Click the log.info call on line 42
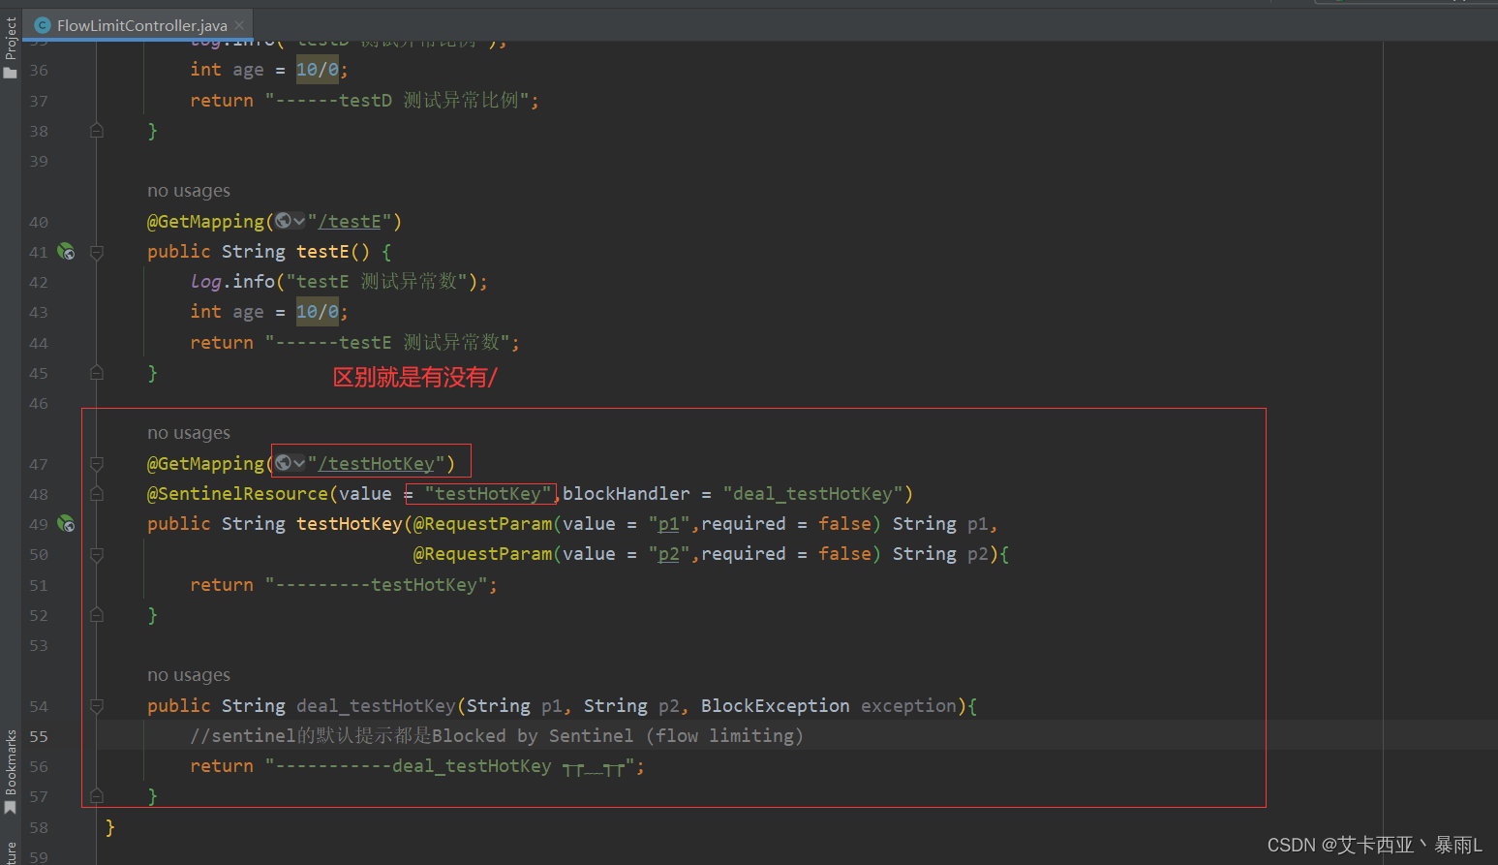Image resolution: width=1498 pixels, height=865 pixels. (x=339, y=282)
